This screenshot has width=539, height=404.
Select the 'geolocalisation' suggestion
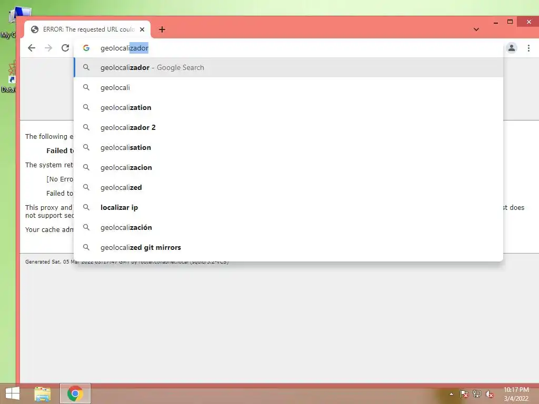point(289,147)
